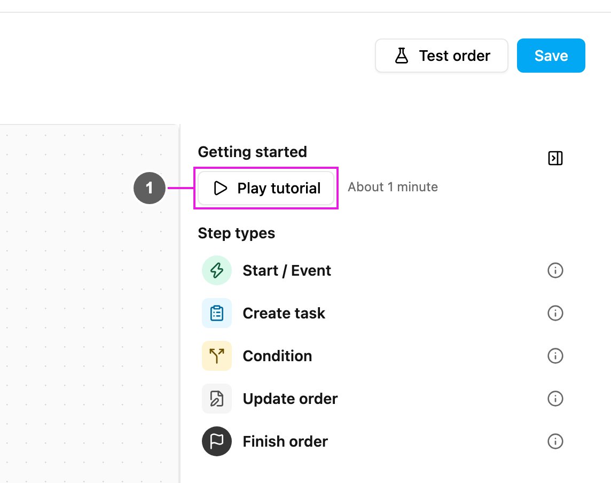Show info for Finish order

click(555, 441)
